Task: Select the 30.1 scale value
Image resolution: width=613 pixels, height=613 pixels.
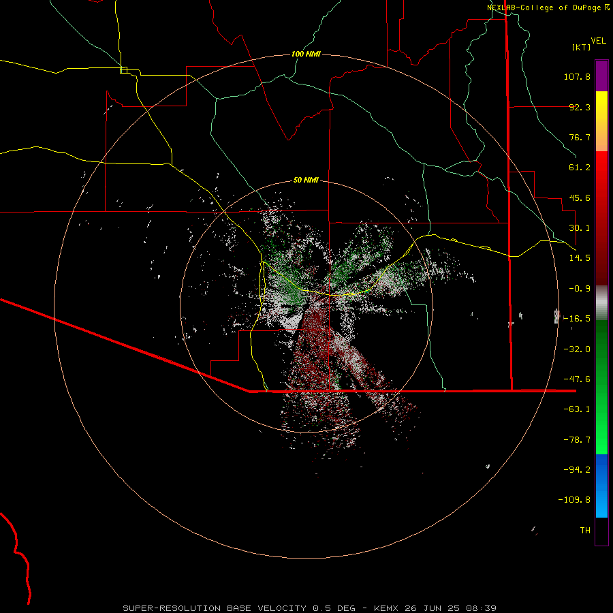Action: (580, 228)
